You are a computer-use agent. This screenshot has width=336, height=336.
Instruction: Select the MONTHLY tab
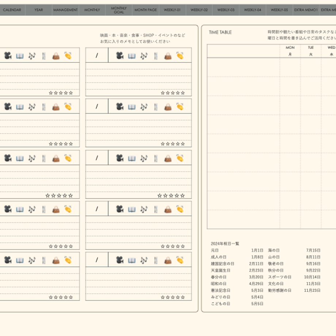coord(92,10)
